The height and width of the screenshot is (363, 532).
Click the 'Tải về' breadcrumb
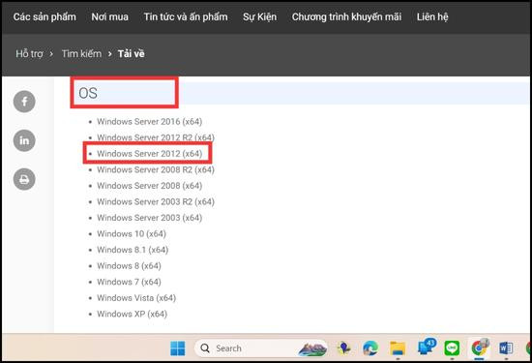(131, 53)
